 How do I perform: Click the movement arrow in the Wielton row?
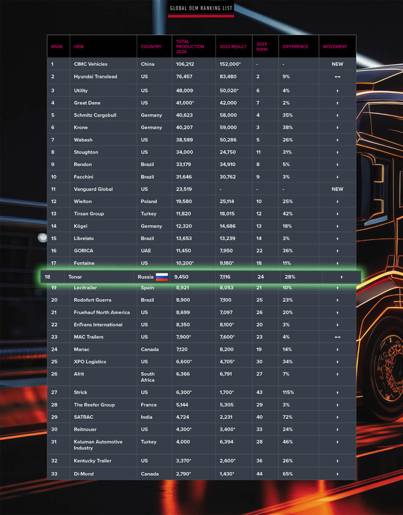point(337,202)
